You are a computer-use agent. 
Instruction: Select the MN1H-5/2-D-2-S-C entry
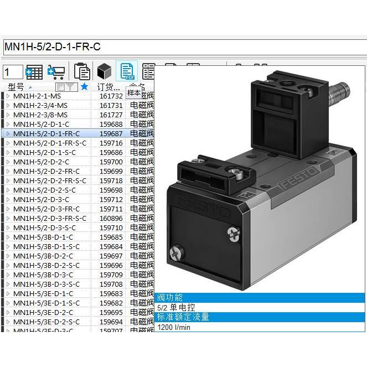tap(44, 190)
